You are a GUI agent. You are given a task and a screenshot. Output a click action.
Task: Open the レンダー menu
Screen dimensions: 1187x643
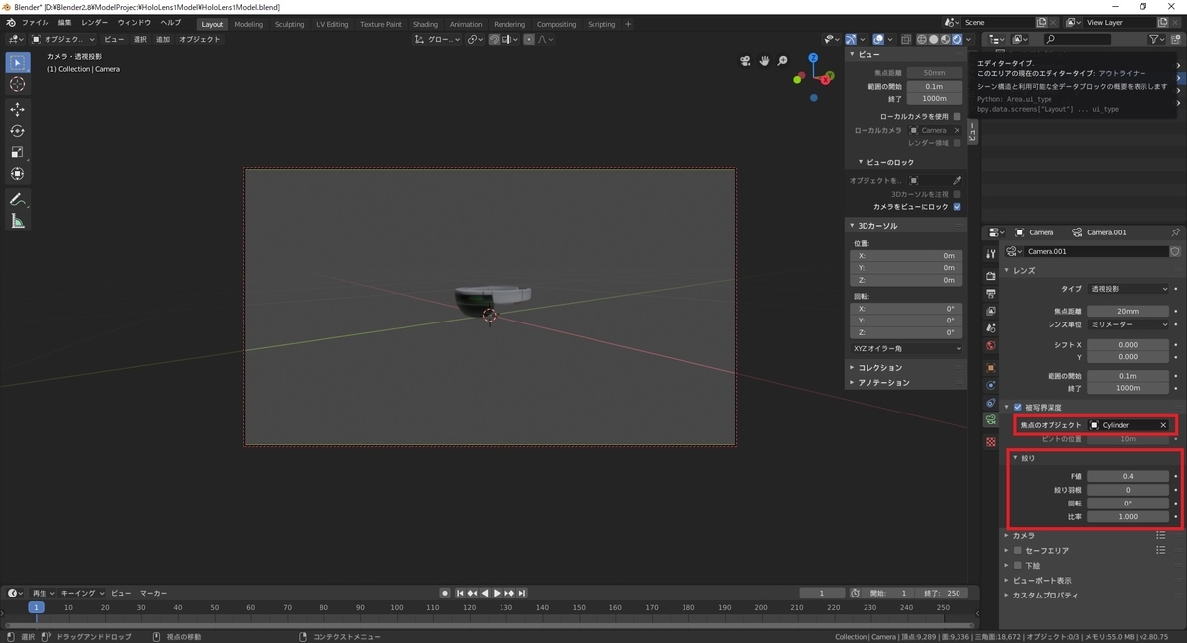(95, 22)
